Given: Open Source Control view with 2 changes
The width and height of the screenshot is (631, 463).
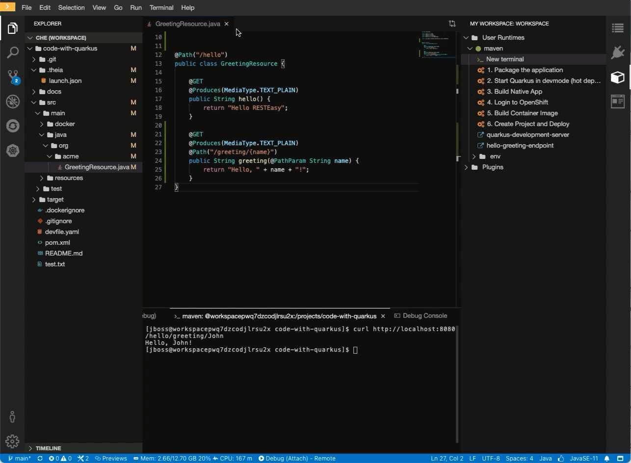Looking at the screenshot, I should 13,77.
